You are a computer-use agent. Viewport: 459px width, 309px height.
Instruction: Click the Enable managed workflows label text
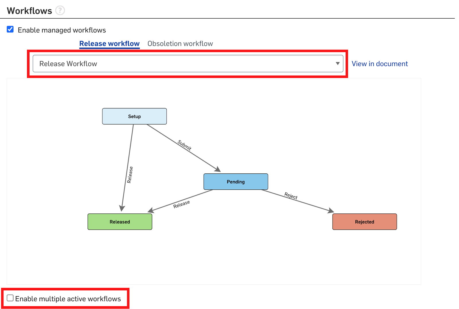click(x=62, y=30)
